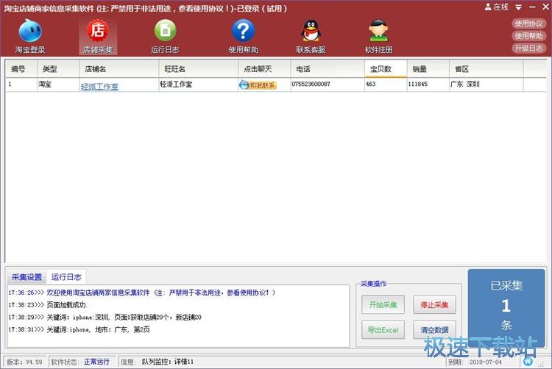Screen dimensions: 552x369
Task: Click the 和我联系 Wangwang chat icon
Action: [258, 85]
